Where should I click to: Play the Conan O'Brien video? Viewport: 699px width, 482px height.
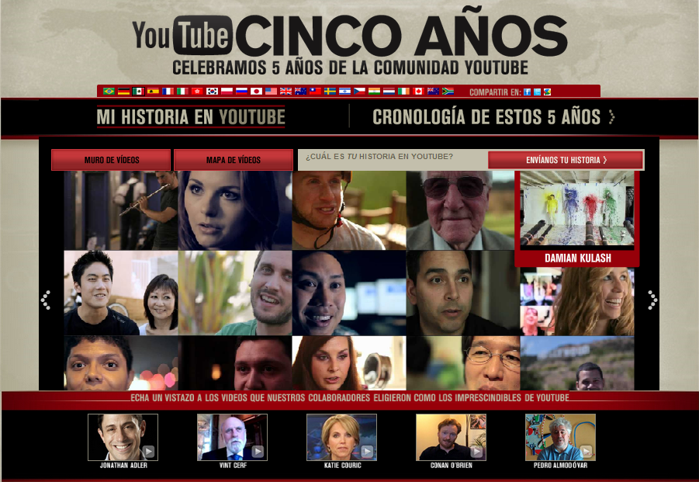pyautogui.click(x=452, y=438)
